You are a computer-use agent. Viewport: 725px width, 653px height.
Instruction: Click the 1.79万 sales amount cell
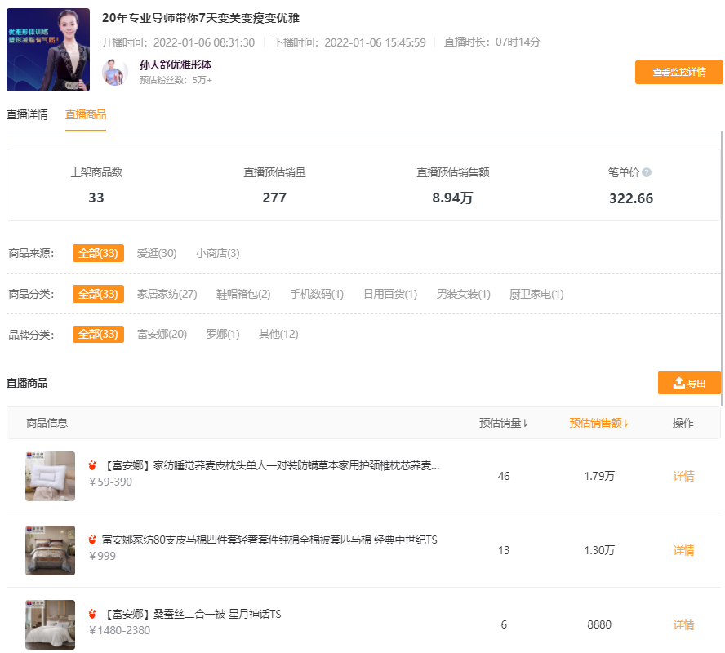(x=599, y=476)
